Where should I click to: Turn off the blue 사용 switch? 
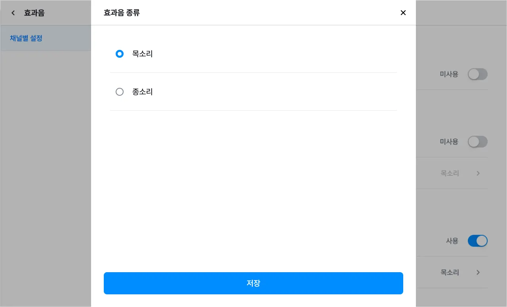click(x=477, y=241)
